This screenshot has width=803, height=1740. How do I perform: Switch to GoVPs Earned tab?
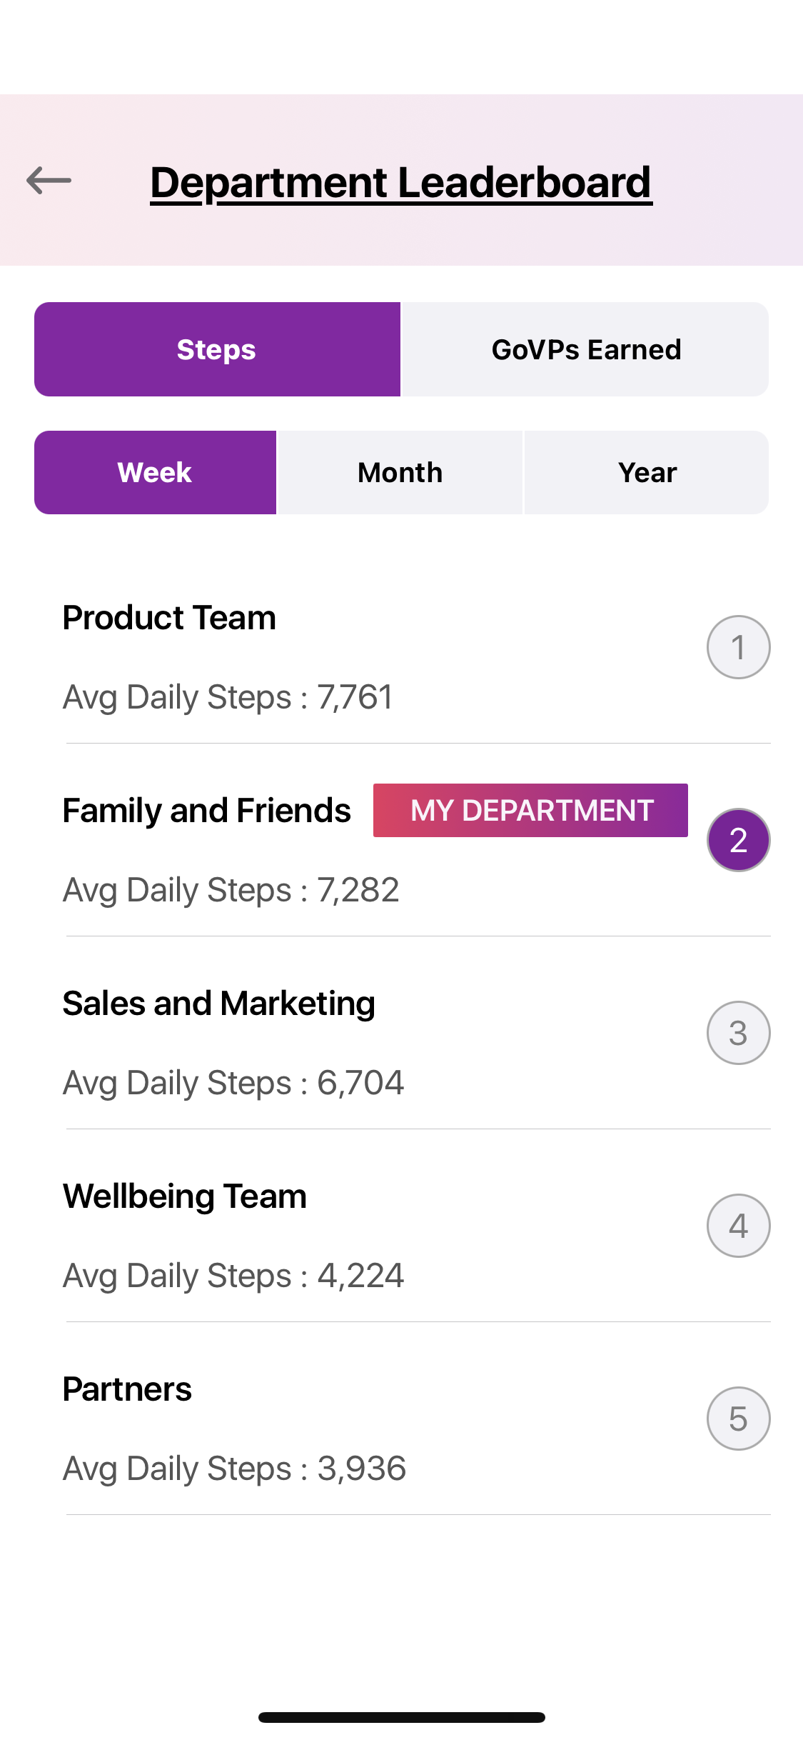[585, 349]
